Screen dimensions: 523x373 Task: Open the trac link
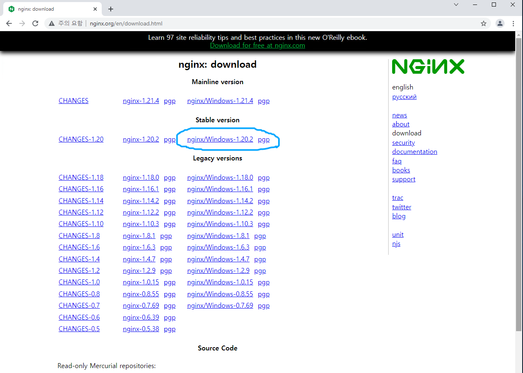(x=397, y=197)
